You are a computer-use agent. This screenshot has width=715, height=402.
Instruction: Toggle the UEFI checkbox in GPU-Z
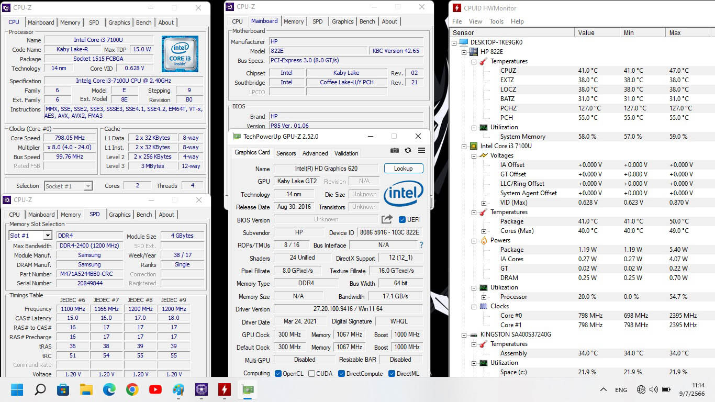402,219
